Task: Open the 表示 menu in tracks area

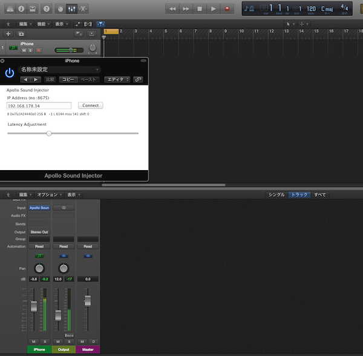Action: 62,24
